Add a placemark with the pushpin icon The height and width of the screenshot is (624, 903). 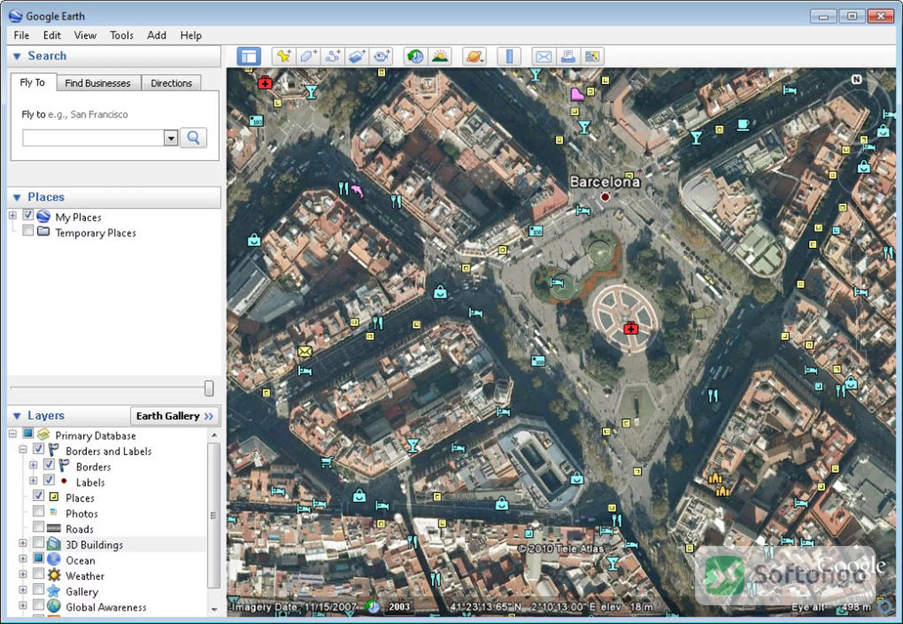284,56
